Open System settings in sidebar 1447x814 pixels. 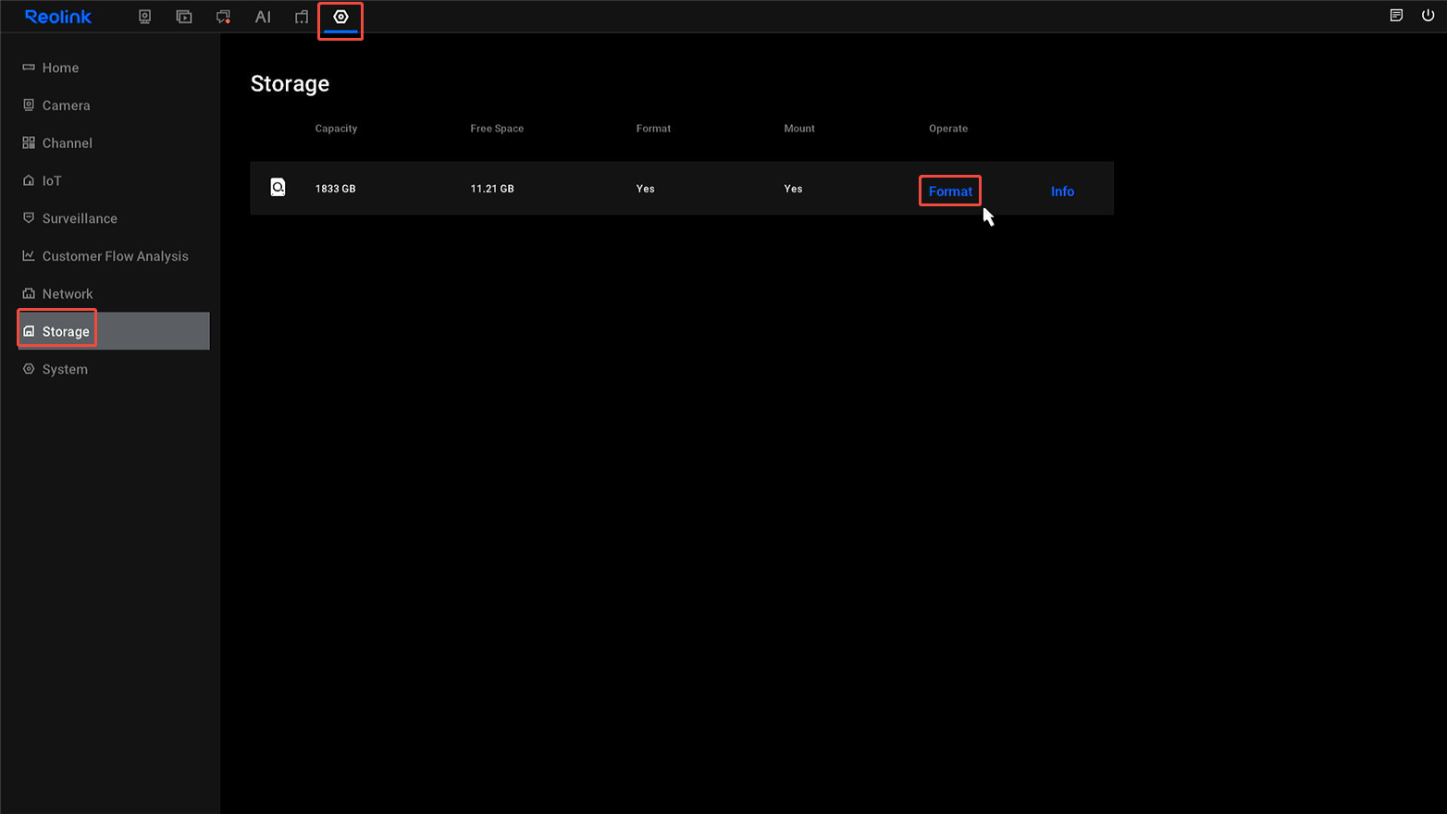[x=65, y=369]
